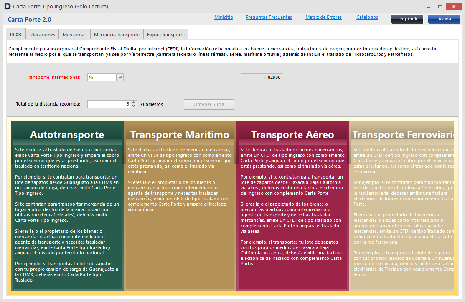
Task: Expand the Transporte Internacional dropdown
Action: click(x=120, y=78)
